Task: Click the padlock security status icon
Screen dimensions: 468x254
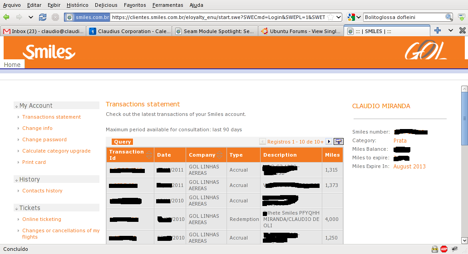Action: (434, 249)
